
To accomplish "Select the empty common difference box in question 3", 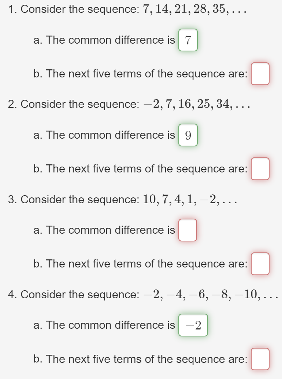I will pyautogui.click(x=188, y=230).
